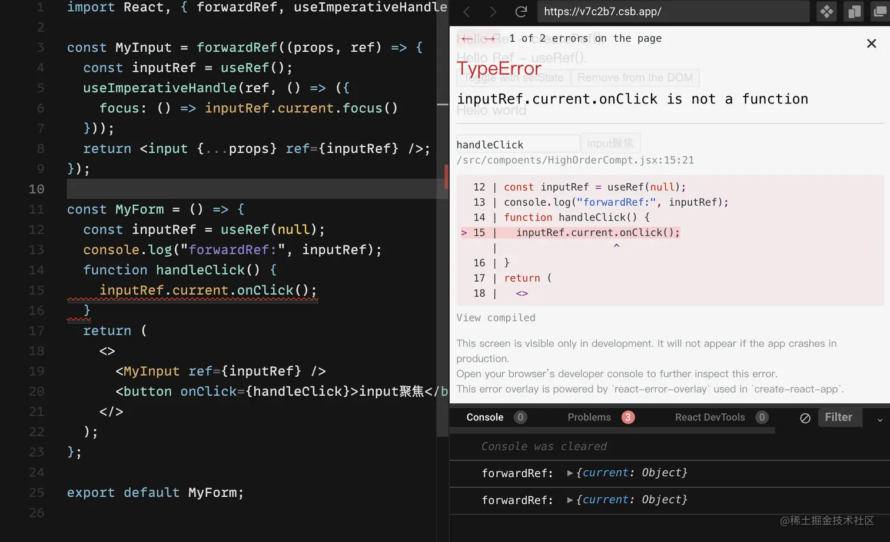Focus the console Filter field
The width and height of the screenshot is (890, 542).
840,417
